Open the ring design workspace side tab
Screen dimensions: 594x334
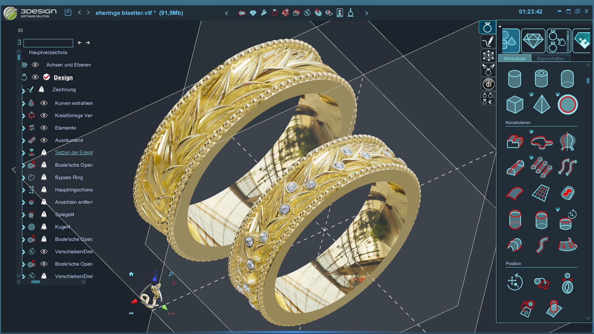[487, 28]
